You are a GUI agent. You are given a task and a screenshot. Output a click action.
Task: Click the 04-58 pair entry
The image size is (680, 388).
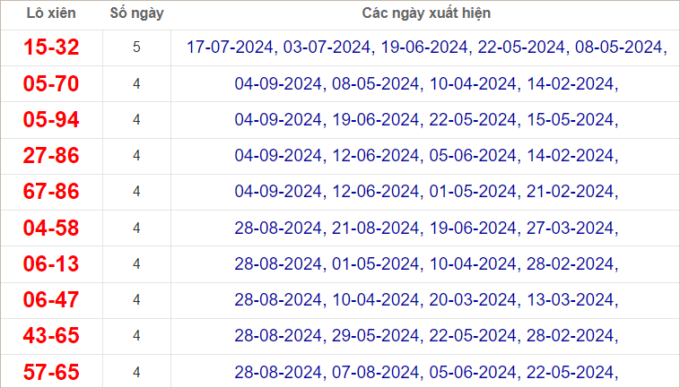51,228
